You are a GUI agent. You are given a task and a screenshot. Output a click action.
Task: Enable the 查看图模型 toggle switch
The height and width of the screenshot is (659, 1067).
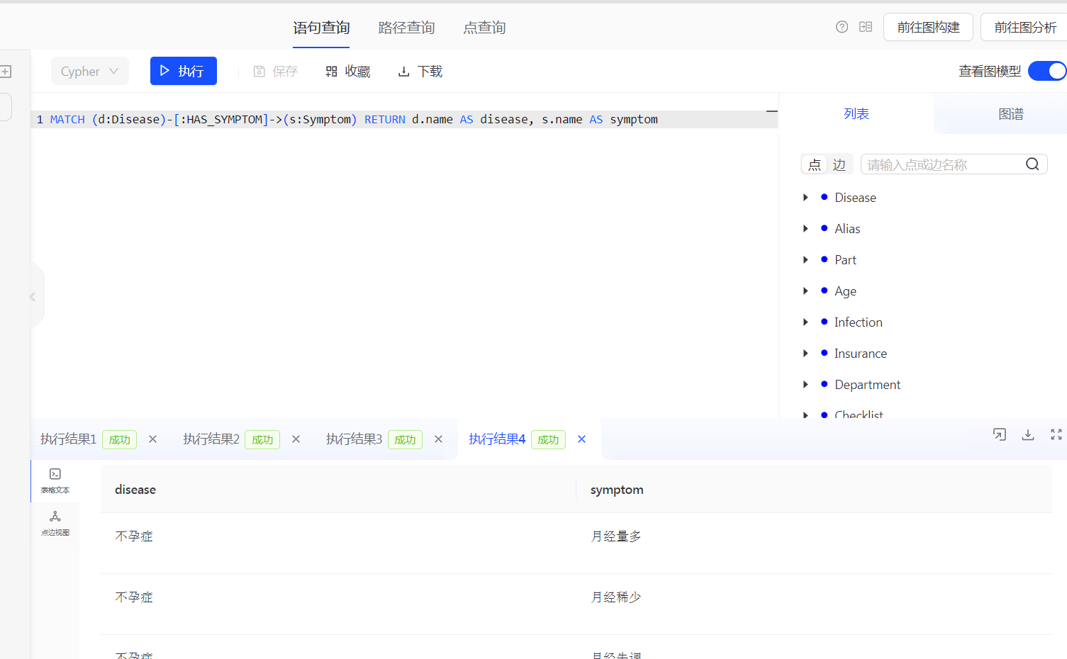pyautogui.click(x=1047, y=71)
